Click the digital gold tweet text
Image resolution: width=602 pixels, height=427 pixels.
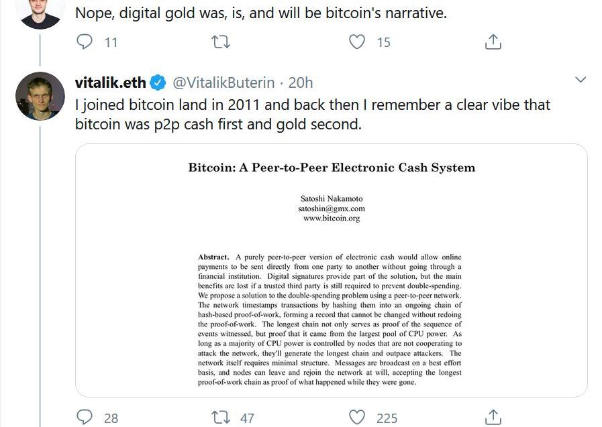tap(260, 13)
